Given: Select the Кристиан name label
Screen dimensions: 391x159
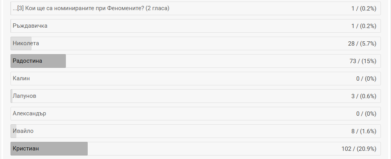Looking at the screenshot, I should pos(26,148).
